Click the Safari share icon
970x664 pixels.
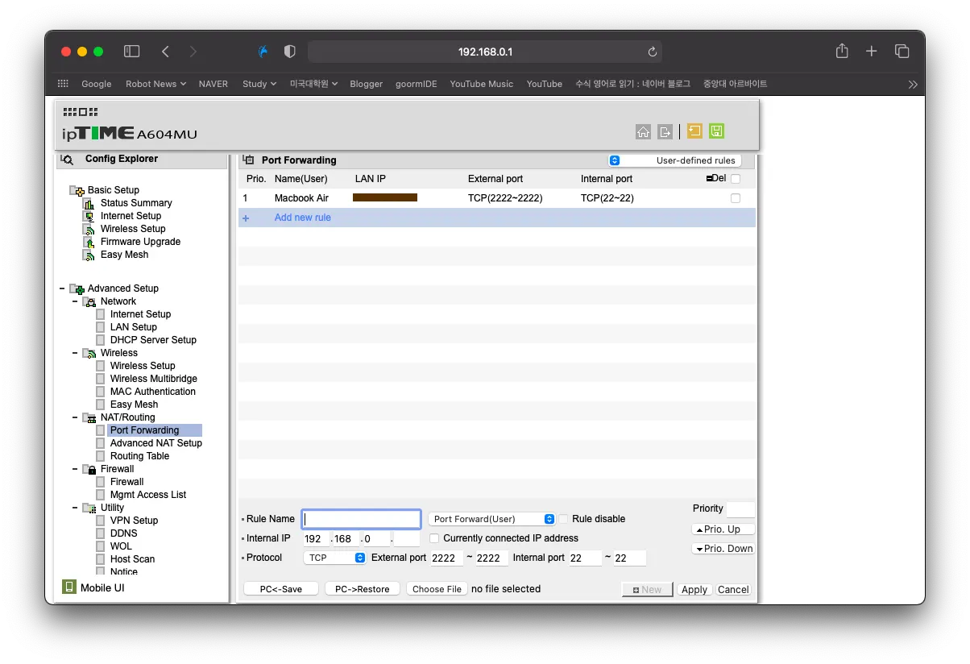point(842,52)
